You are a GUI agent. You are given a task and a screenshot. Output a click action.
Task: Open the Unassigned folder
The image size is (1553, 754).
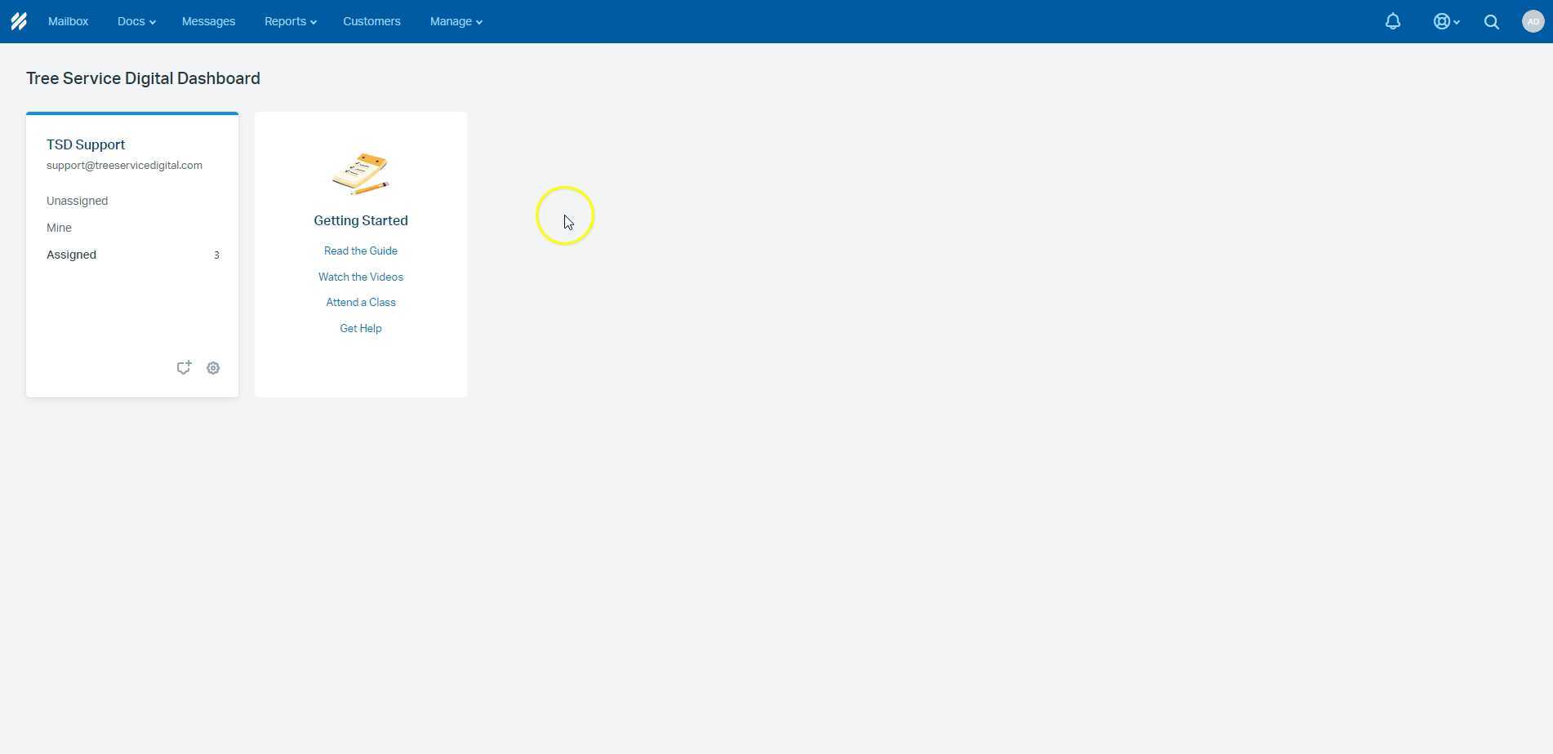(77, 201)
